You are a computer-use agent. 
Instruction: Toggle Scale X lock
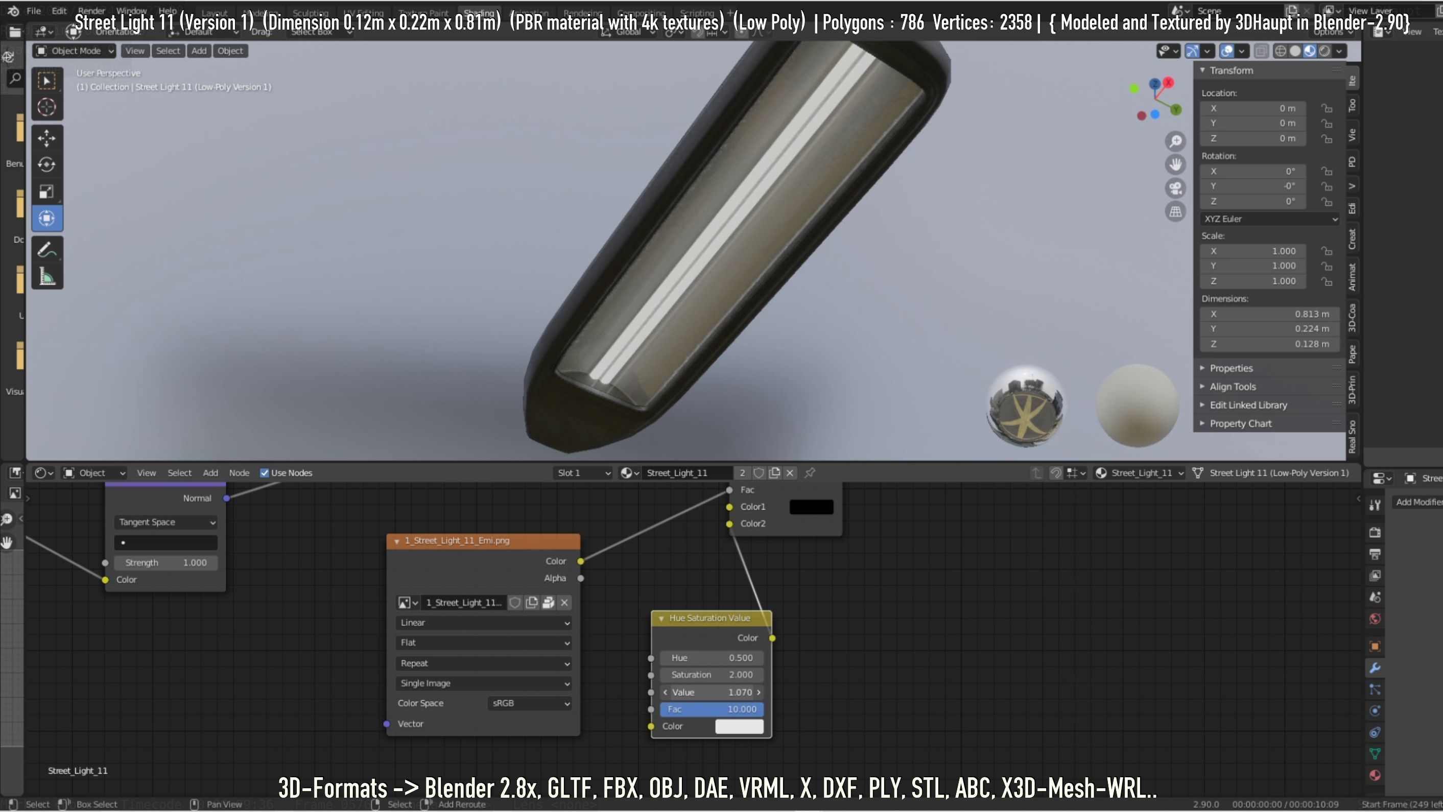click(1326, 251)
